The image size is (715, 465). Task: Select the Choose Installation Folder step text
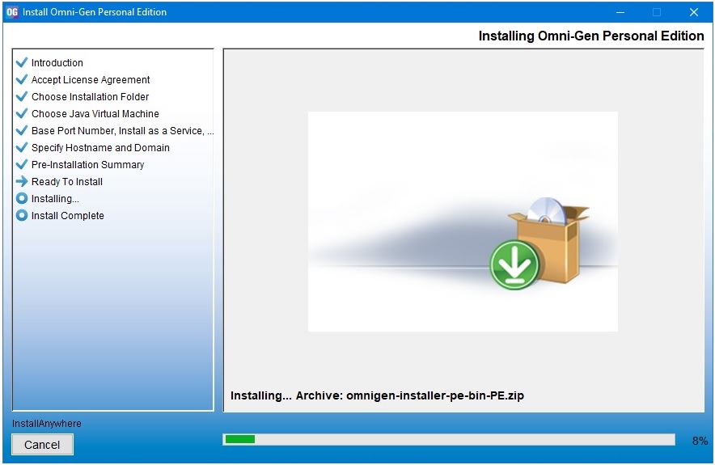point(90,97)
